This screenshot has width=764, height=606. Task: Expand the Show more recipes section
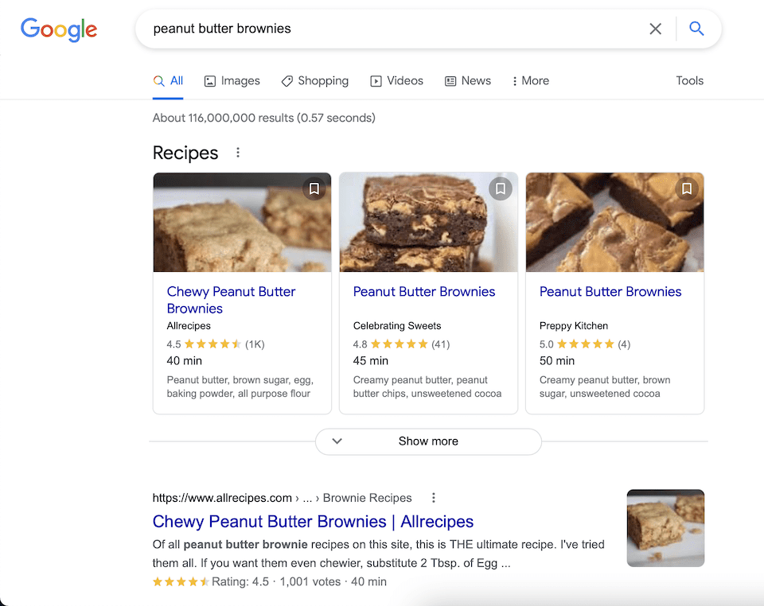(x=427, y=441)
